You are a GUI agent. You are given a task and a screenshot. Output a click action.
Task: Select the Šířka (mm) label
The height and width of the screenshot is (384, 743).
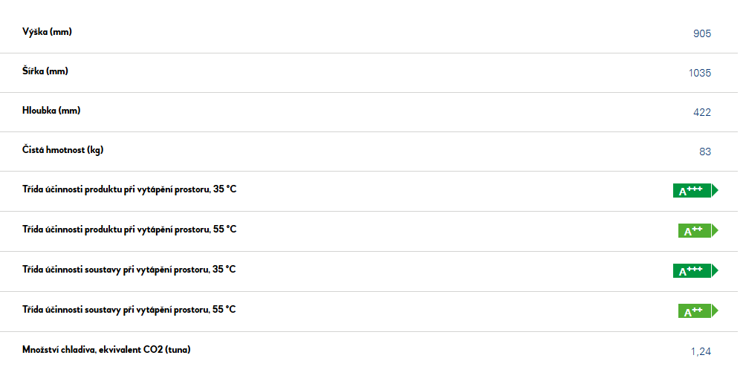click(x=45, y=71)
